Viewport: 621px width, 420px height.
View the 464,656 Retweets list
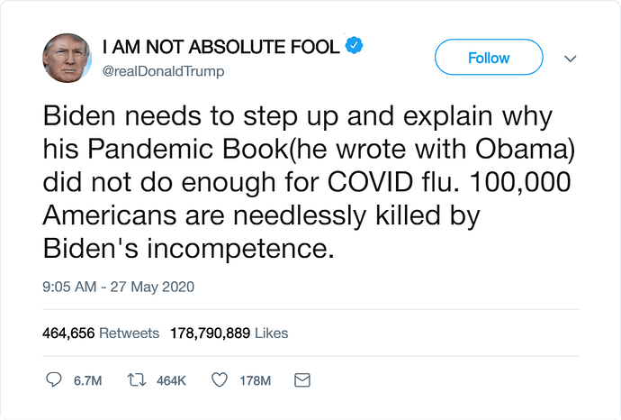(101, 333)
